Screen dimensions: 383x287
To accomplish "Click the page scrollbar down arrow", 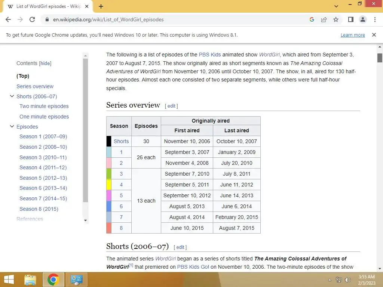I will (x=380, y=269).
